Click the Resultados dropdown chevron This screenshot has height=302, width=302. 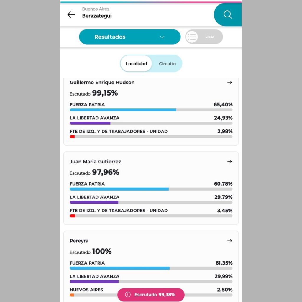[162, 37]
